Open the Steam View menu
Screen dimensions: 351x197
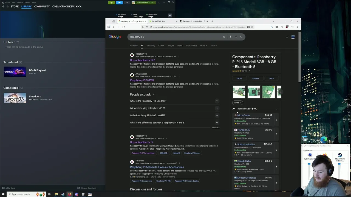tap(13, 2)
